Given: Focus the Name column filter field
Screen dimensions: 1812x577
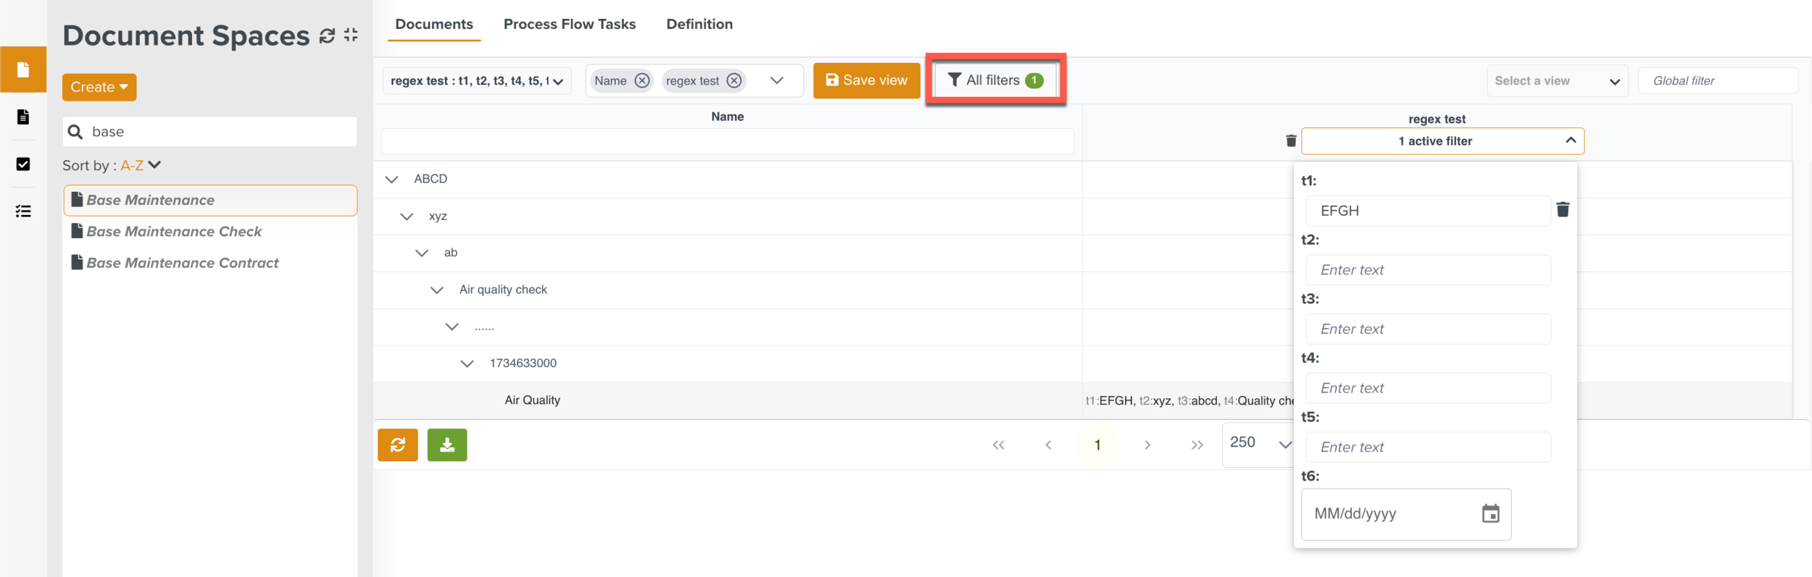Looking at the screenshot, I should pyautogui.click(x=727, y=141).
